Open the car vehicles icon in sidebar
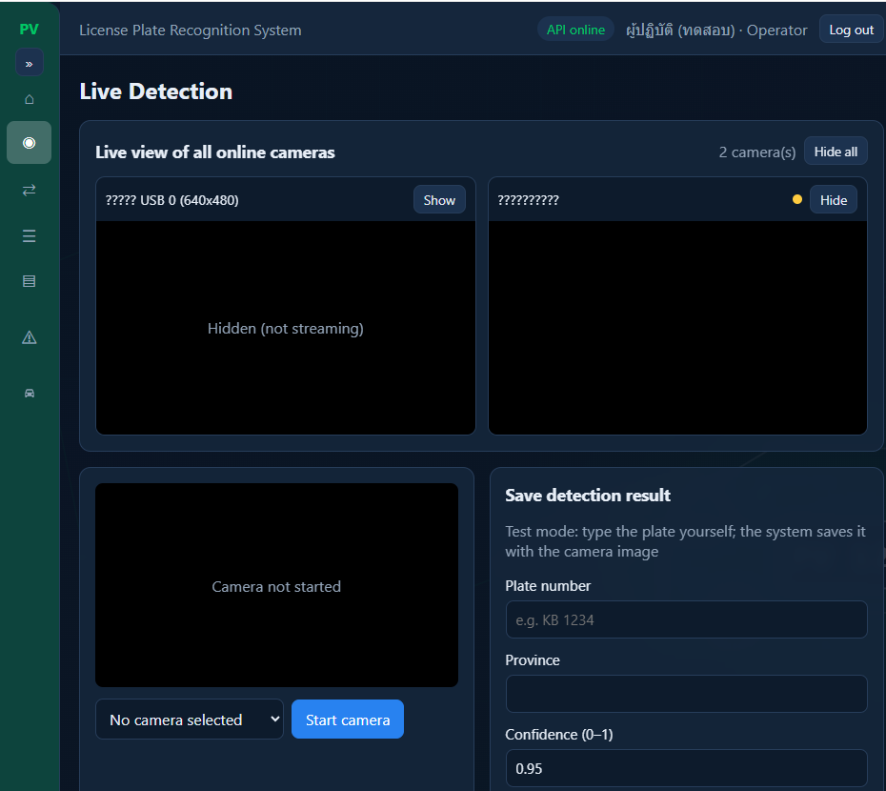Viewport: 886px width, 791px height. pos(30,393)
